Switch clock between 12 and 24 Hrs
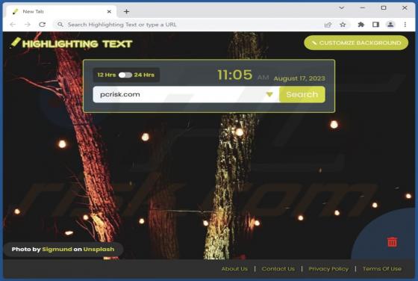 tap(125, 75)
